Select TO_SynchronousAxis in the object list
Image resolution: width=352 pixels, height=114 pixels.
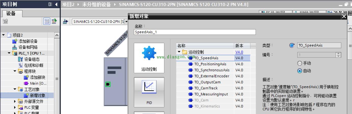212,70
